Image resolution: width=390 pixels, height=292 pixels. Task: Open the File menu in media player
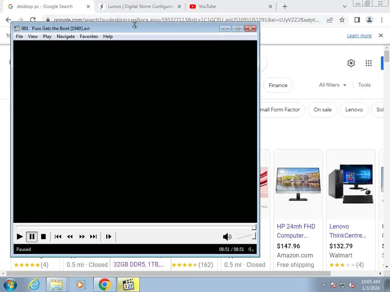click(19, 36)
